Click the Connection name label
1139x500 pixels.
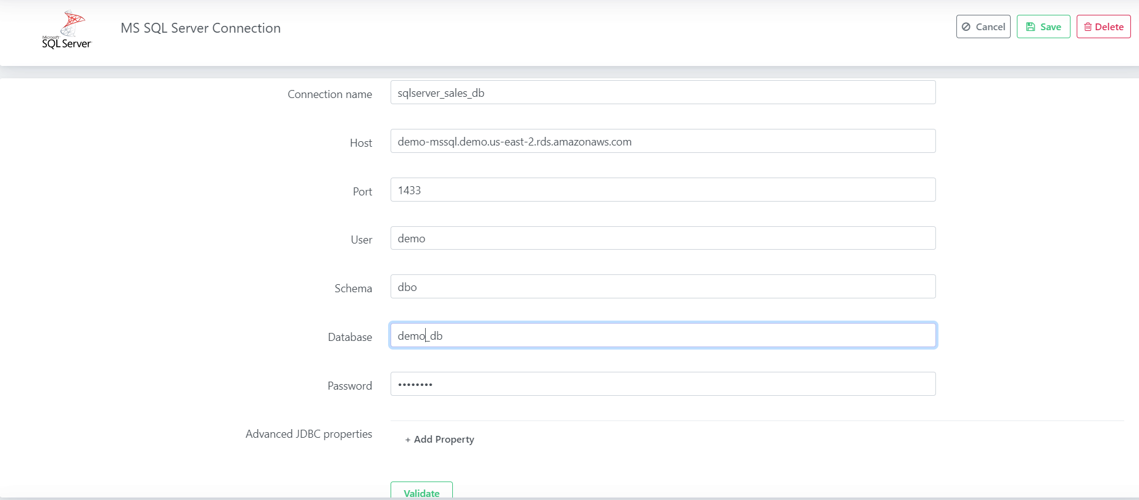point(329,94)
